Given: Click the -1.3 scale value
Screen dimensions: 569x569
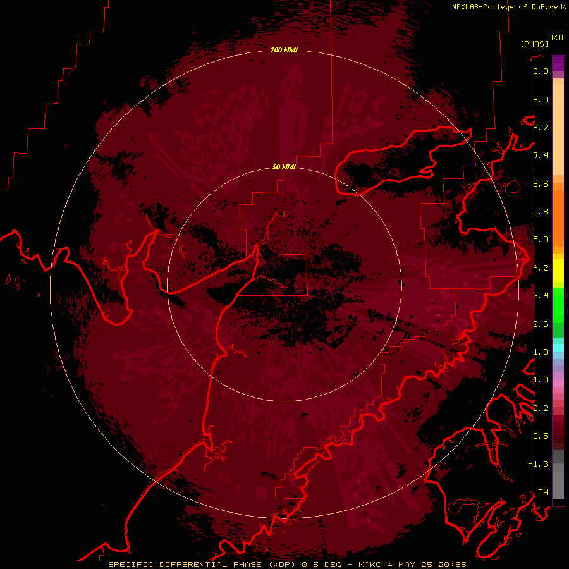Looking at the screenshot, I should pyautogui.click(x=538, y=465).
